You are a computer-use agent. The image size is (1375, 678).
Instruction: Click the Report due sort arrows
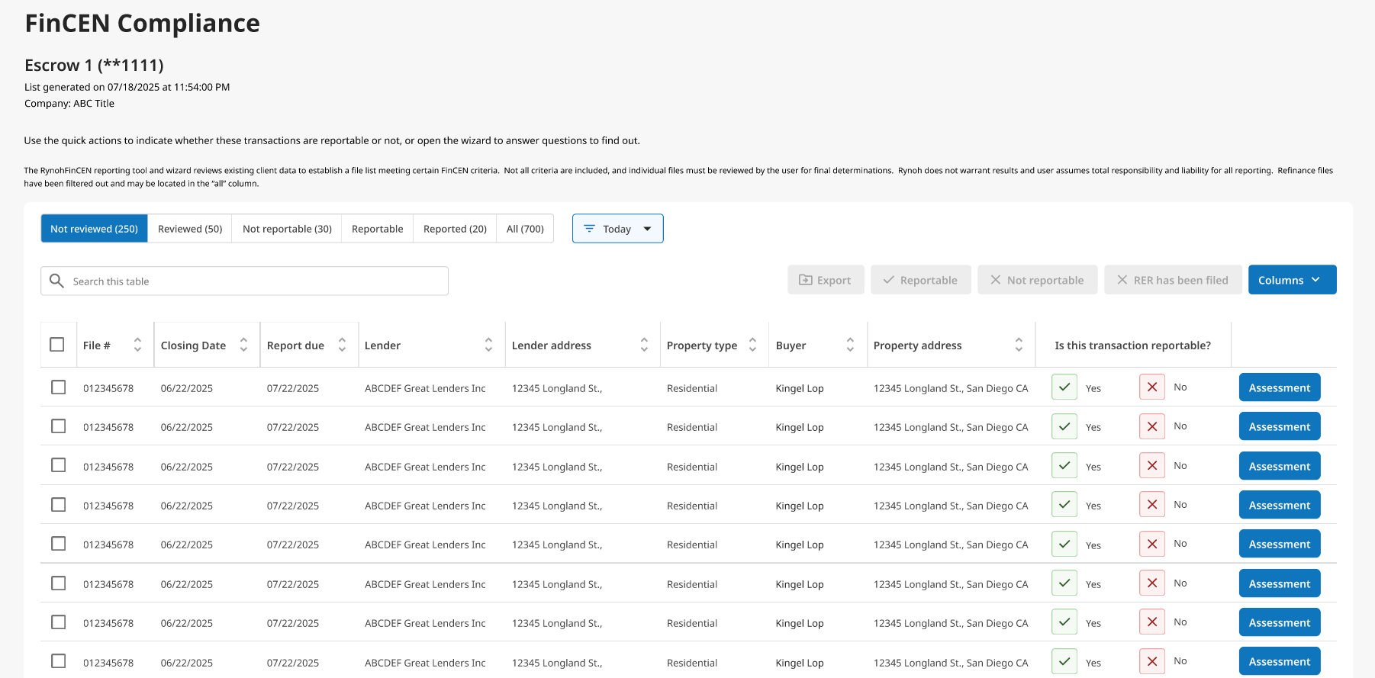pos(342,345)
